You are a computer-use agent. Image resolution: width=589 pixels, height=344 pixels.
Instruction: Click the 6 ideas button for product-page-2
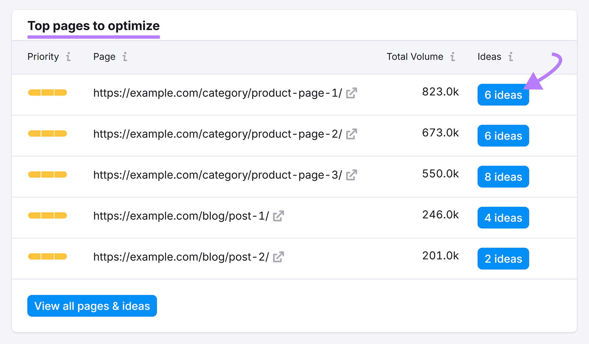[x=503, y=136]
